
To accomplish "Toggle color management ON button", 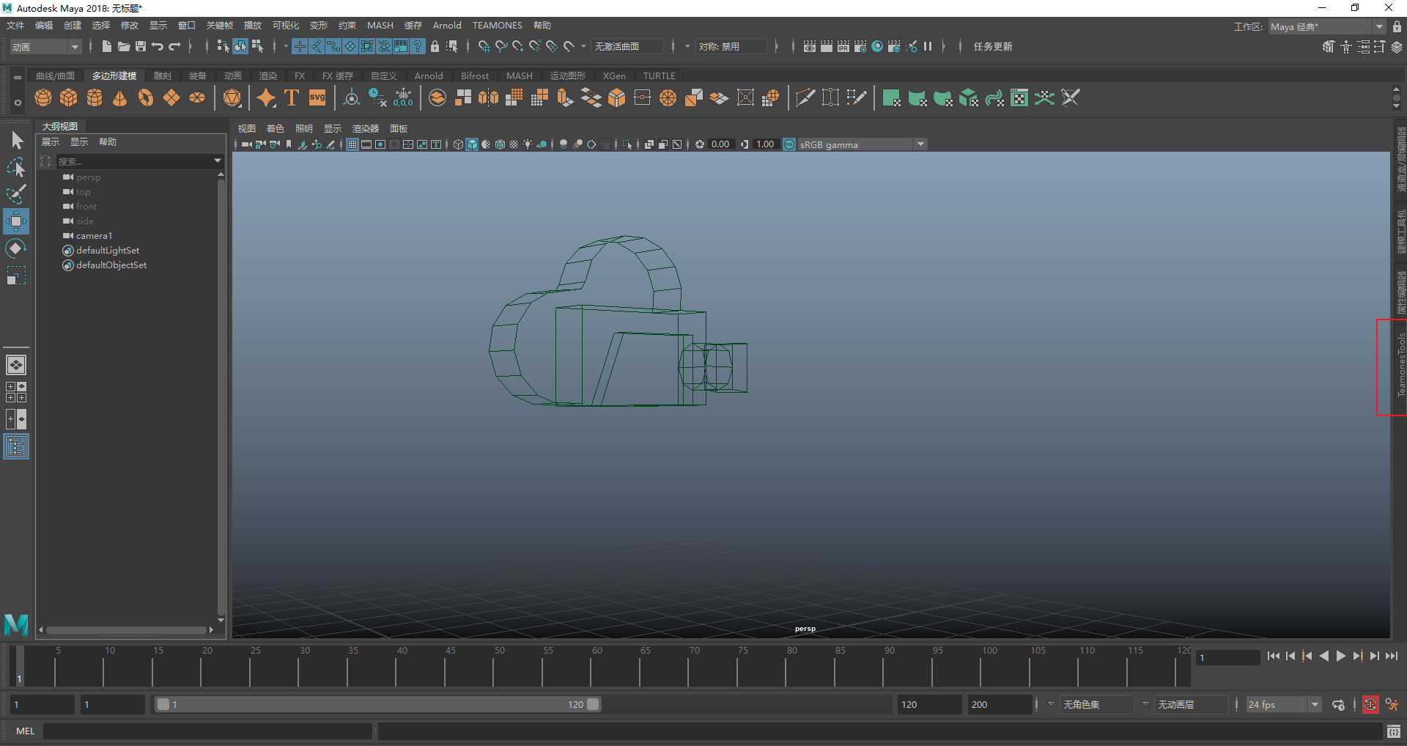I will click(x=789, y=144).
